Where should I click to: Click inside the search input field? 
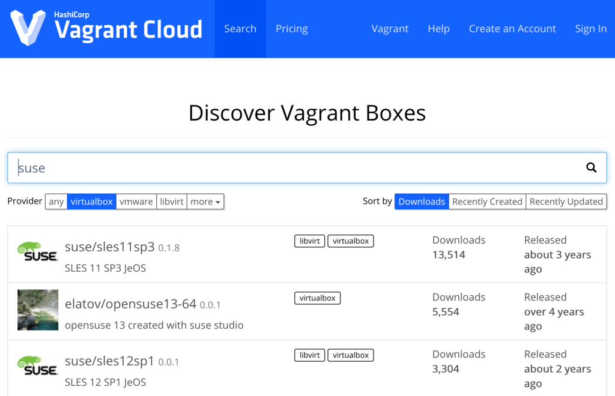240,167
